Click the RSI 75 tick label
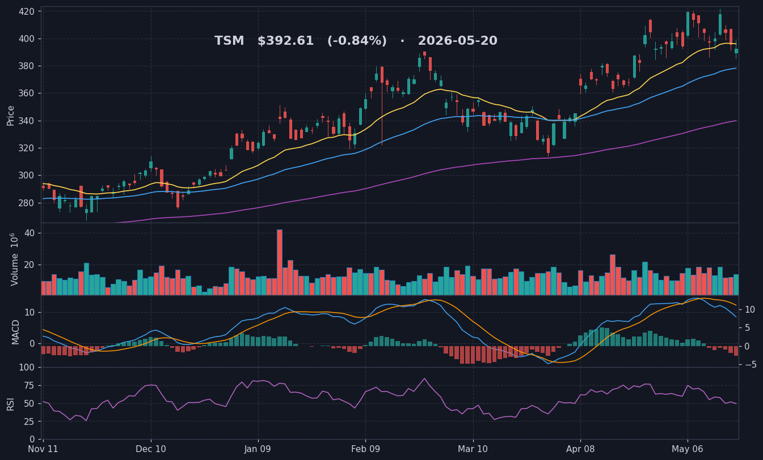Image resolution: width=763 pixels, height=460 pixels. coord(29,386)
